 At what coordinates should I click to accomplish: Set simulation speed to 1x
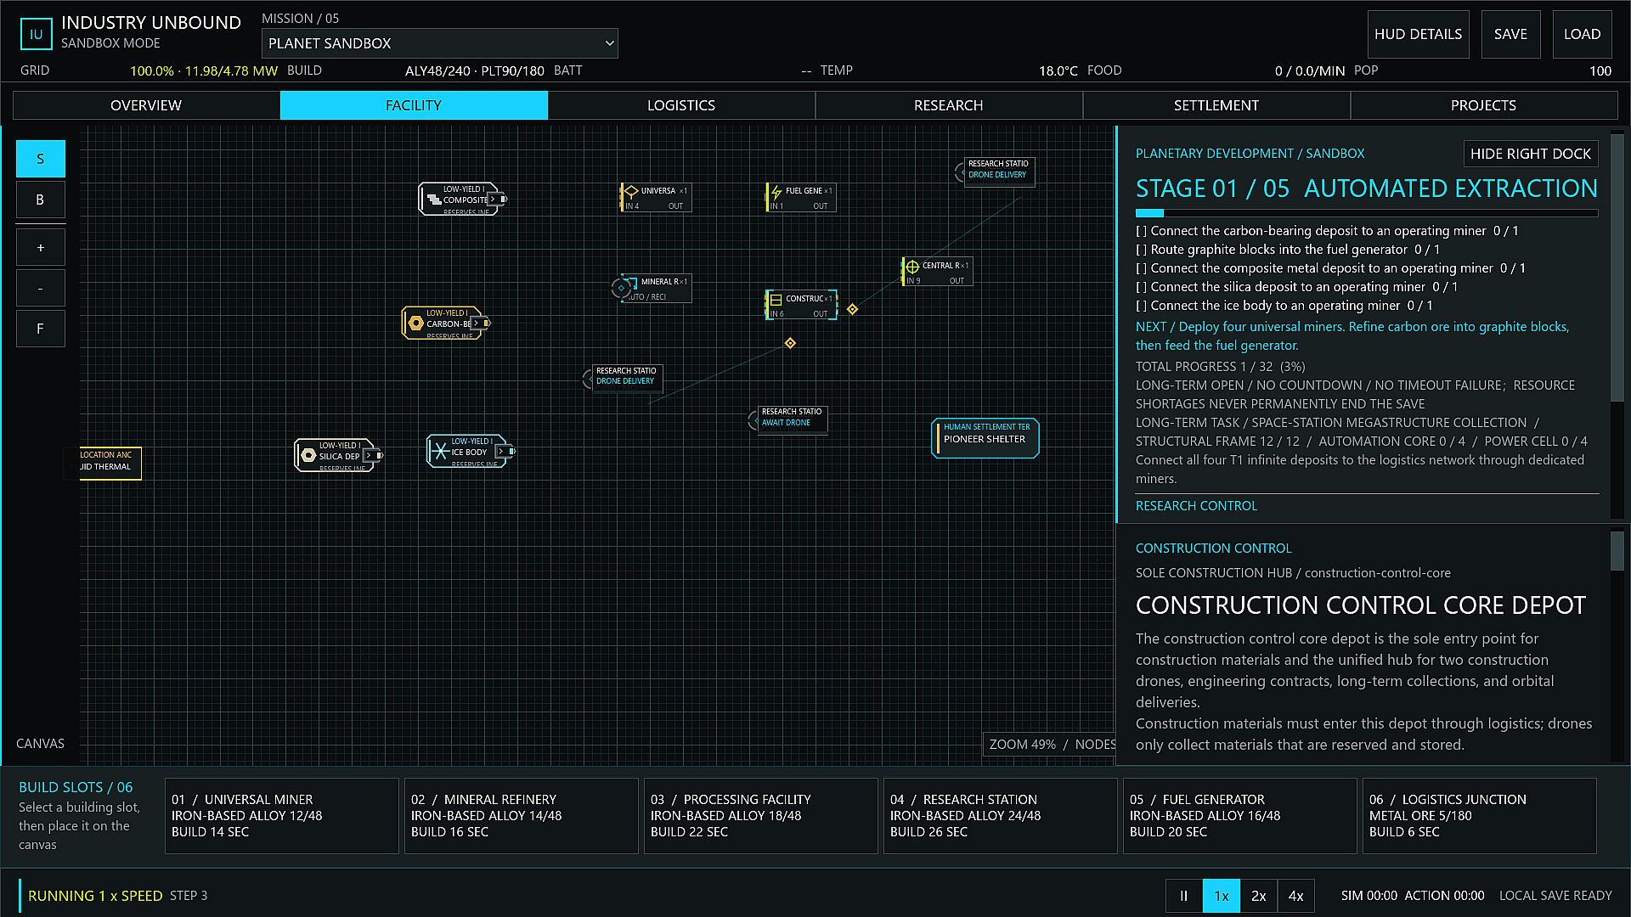point(1221,896)
